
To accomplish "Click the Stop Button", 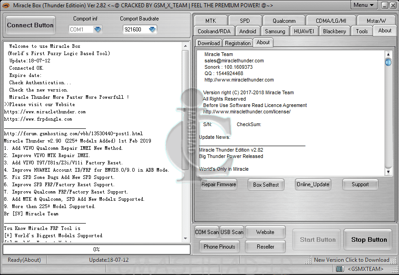I will click(369, 239).
